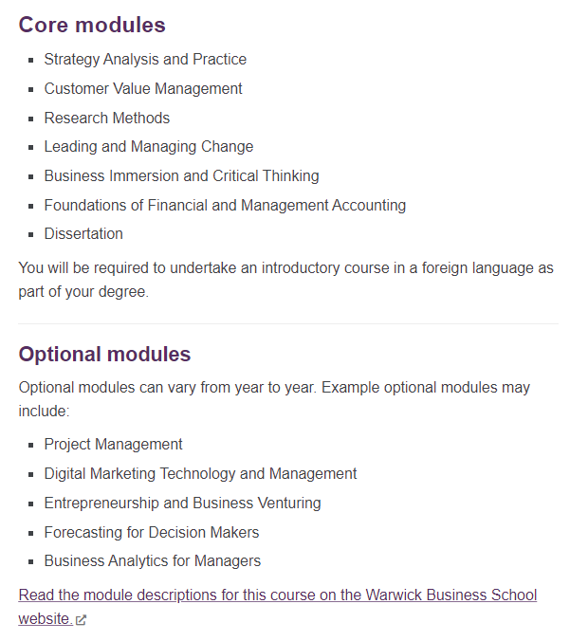Click the bullet marker beside Dissertation
The width and height of the screenshot is (570, 641).
tap(31, 235)
